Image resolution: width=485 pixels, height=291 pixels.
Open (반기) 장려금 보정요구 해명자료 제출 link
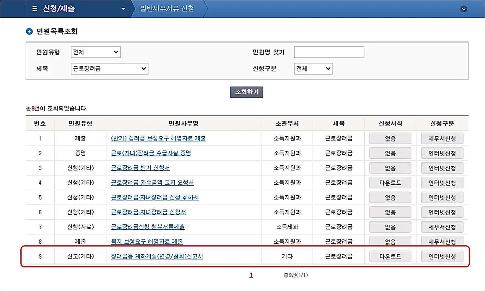click(158, 138)
